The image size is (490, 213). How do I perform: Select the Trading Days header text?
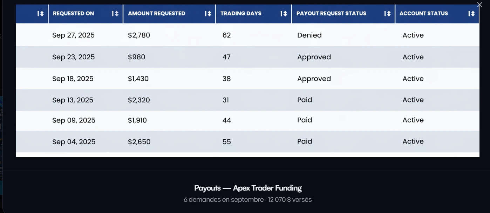(x=241, y=13)
